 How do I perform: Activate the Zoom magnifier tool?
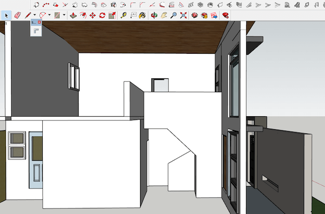[174, 15]
